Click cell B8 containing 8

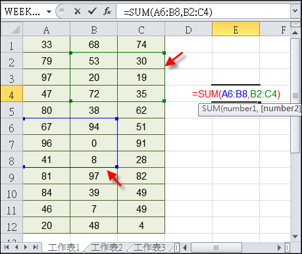point(94,160)
